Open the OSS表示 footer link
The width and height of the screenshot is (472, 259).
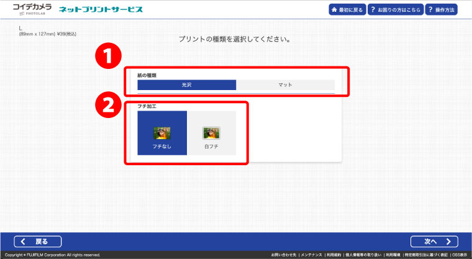[x=460, y=255]
